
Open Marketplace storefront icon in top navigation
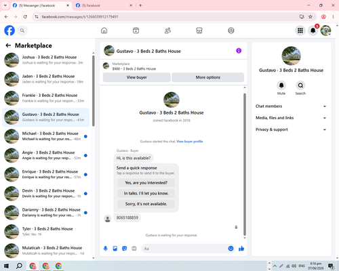click(199, 30)
